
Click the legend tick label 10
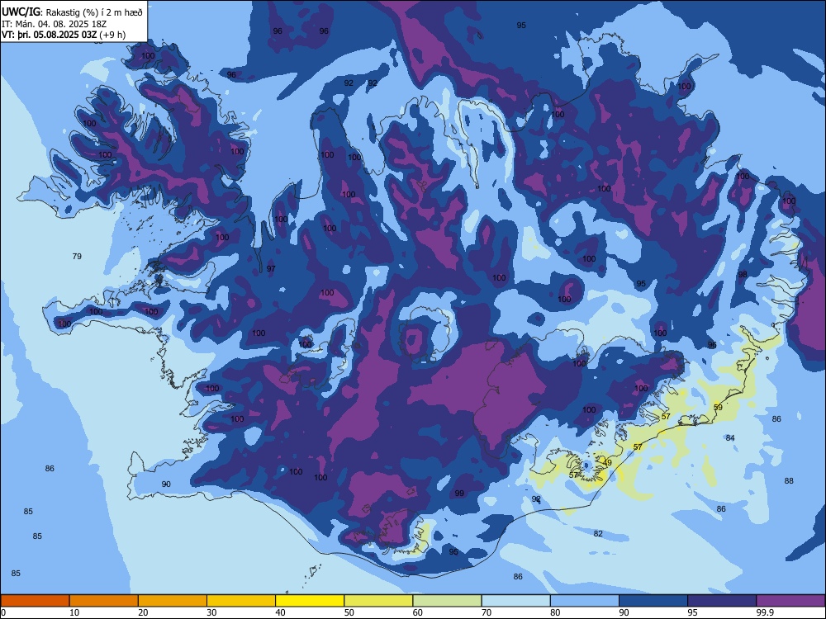(74, 612)
